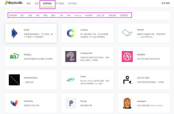Filter resources by 配色 category
The image size is (174, 114).
tap(45, 15)
